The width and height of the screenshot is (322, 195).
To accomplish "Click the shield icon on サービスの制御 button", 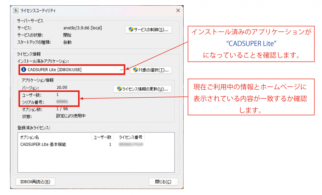I will click(131, 30).
